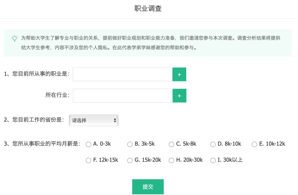Click the plus button beside 所在行业 field
This screenshot has height=195, width=298.
179,96
